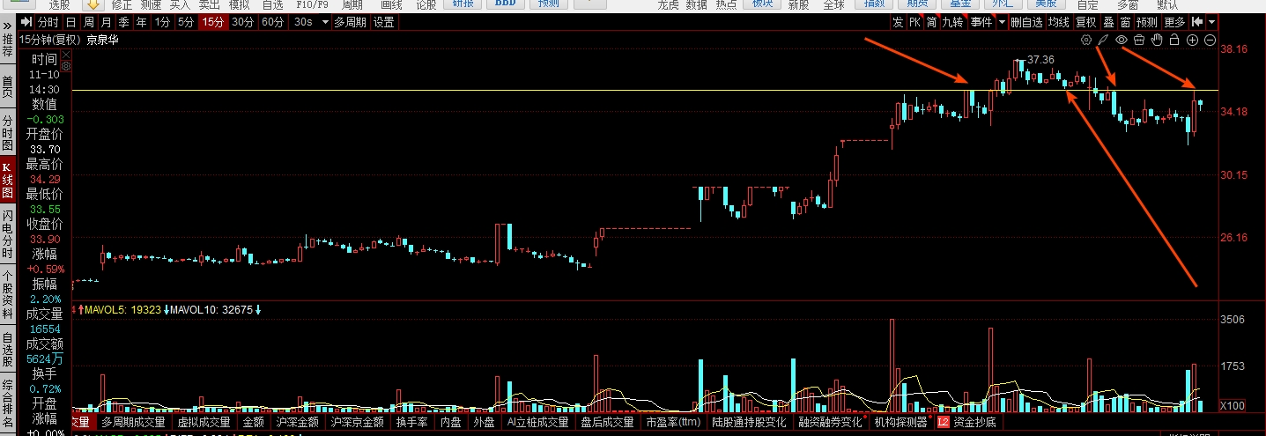This screenshot has width=1266, height=436.
Task: Open dropdown arrow at far right of toolbar
Action: coord(1212,22)
